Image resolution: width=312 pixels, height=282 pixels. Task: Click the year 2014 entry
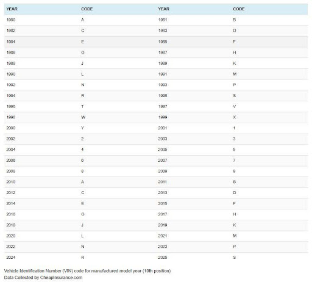(x=11, y=203)
